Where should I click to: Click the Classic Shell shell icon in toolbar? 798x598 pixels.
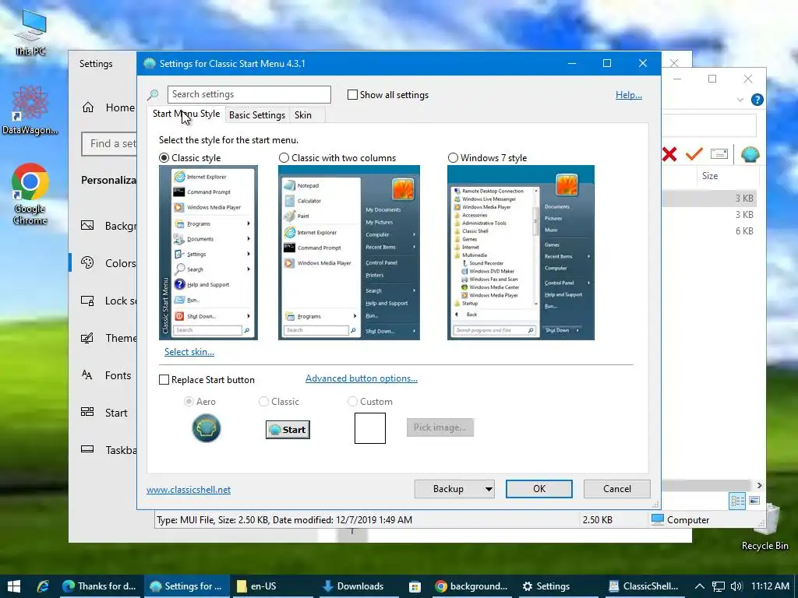(750, 154)
